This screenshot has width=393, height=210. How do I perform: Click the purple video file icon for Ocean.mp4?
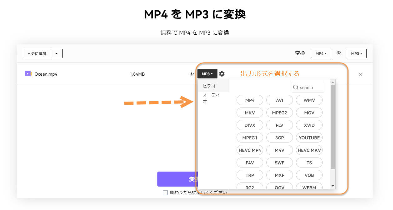[x=28, y=74]
